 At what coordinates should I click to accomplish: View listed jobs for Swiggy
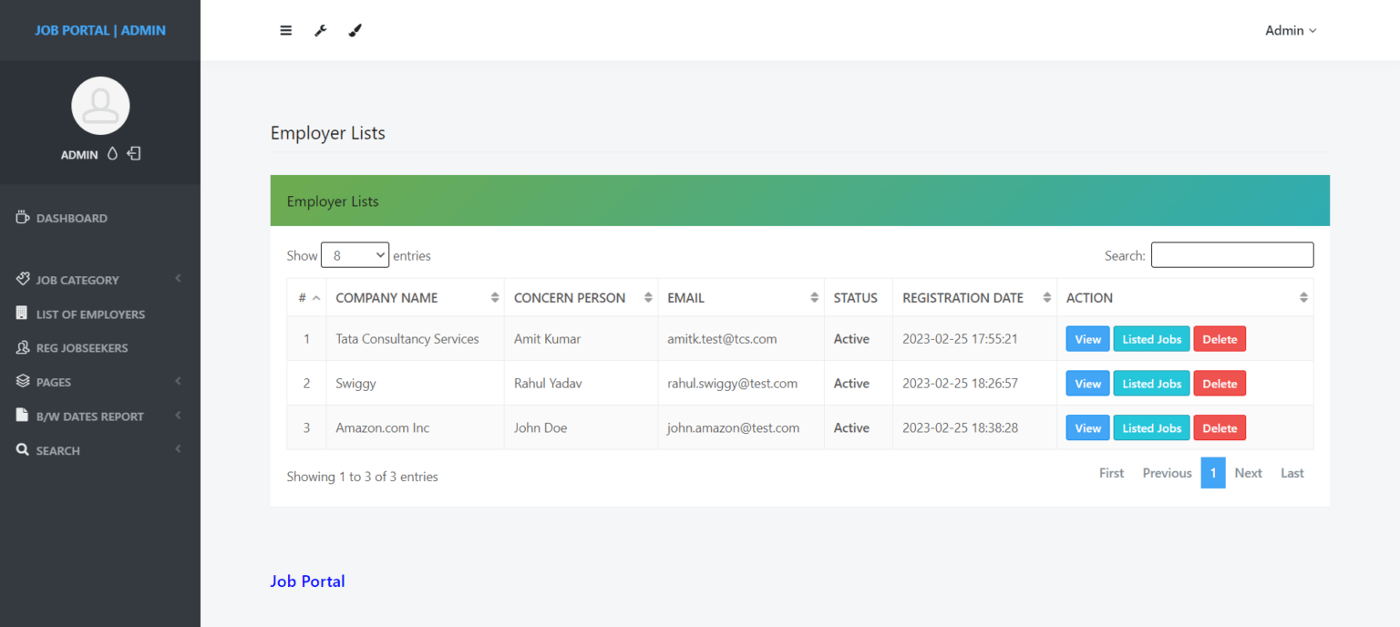(x=1151, y=383)
